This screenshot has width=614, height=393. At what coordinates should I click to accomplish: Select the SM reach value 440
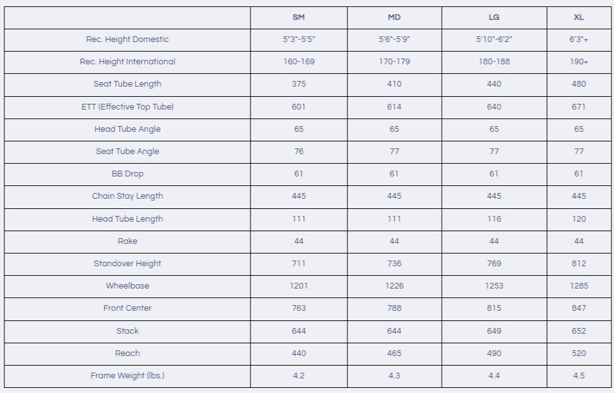(298, 354)
